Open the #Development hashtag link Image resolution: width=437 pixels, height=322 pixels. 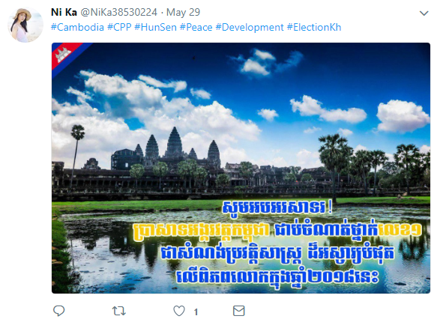coord(250,27)
